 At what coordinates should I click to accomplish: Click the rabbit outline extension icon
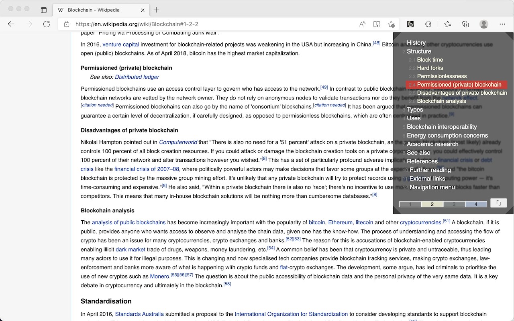410,24
